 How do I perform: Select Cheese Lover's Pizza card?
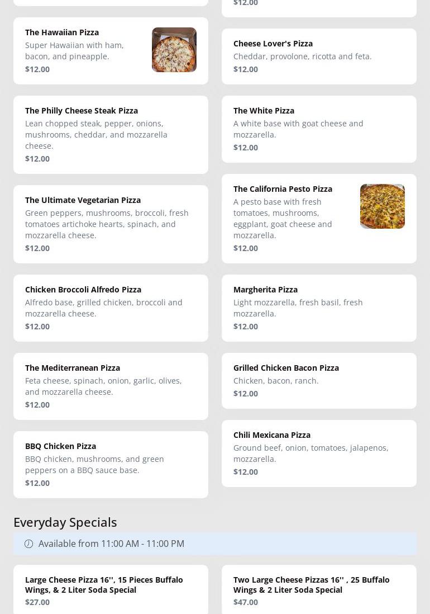318,56
